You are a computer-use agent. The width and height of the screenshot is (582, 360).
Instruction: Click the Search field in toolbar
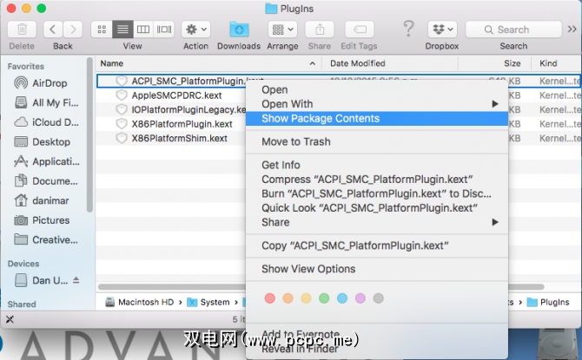click(519, 29)
